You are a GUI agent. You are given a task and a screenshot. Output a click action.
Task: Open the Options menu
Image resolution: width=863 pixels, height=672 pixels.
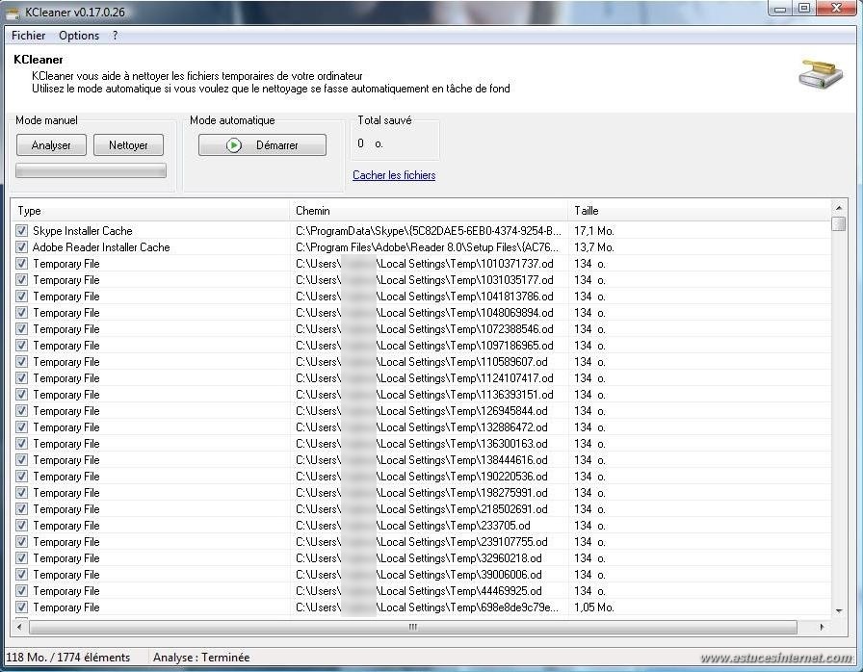[x=79, y=36]
